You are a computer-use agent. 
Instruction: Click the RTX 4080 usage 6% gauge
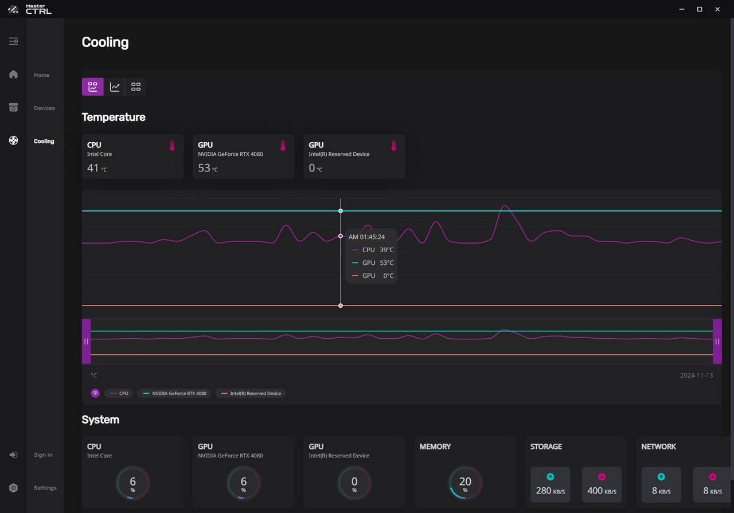click(x=244, y=483)
